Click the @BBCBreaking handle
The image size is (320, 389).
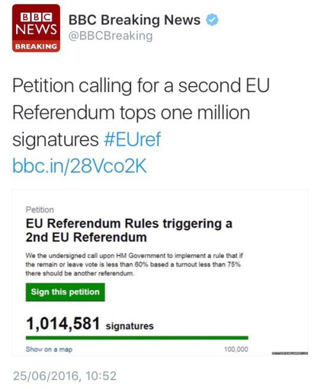point(110,36)
